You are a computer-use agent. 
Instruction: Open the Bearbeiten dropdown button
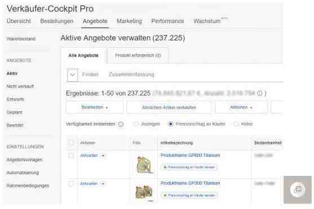pyautogui.click(x=95, y=107)
